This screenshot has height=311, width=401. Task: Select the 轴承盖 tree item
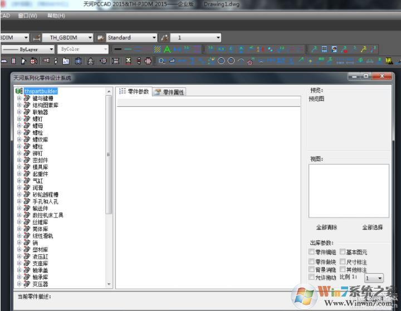pyautogui.click(x=40, y=270)
